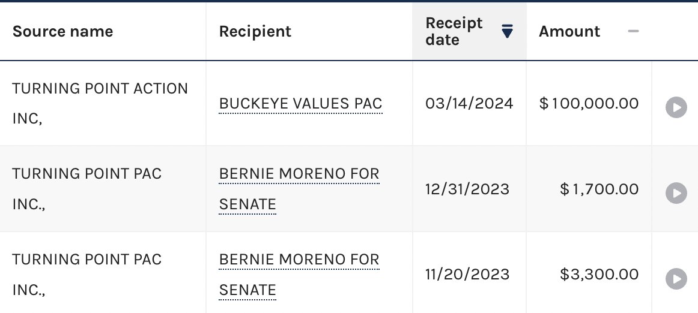Expand details for the $3,300.00 receipt row
This screenshot has width=698, height=313.
click(676, 279)
